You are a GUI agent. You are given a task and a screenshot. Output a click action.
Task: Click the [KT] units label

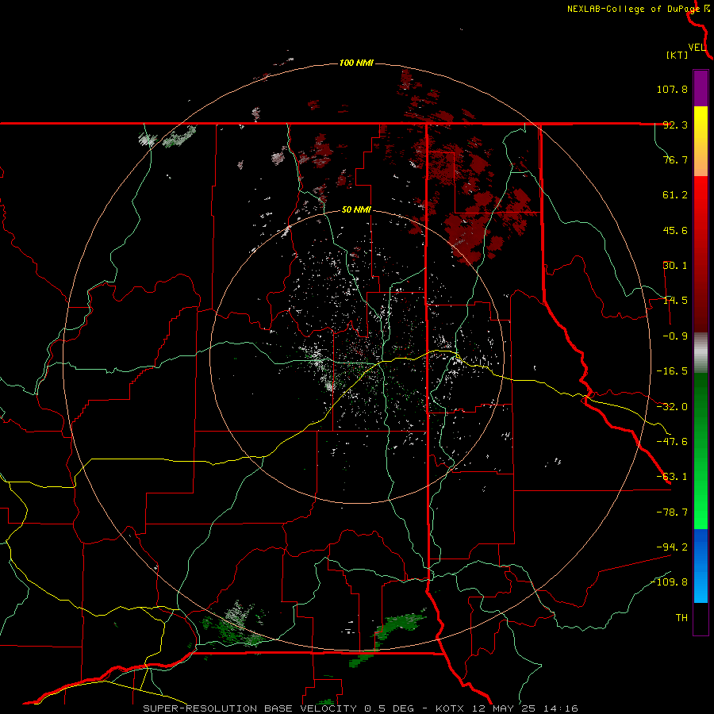click(x=677, y=55)
